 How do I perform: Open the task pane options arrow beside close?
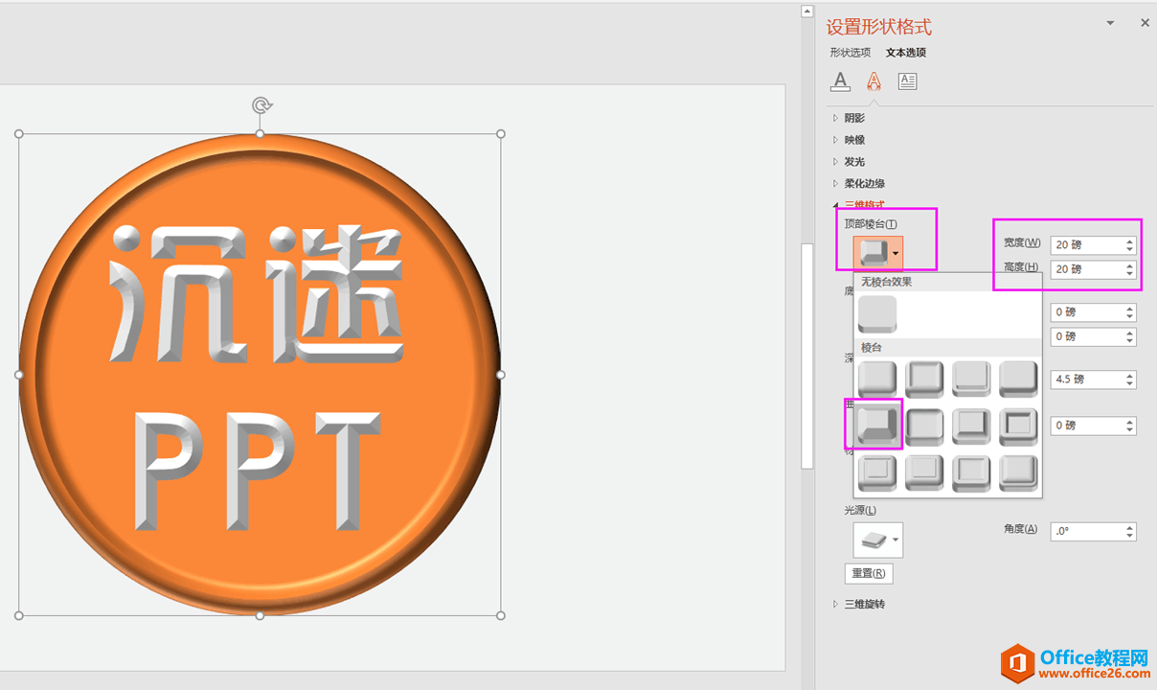tap(1110, 23)
